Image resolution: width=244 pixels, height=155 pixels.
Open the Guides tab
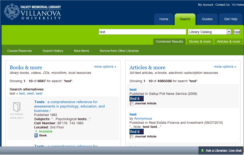pyautogui.click(x=207, y=19)
